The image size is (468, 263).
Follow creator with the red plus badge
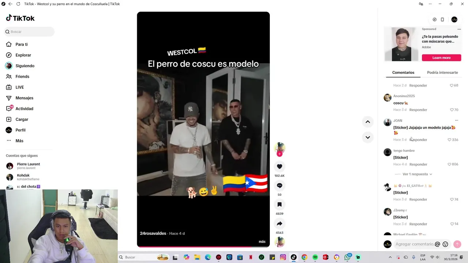279,154
